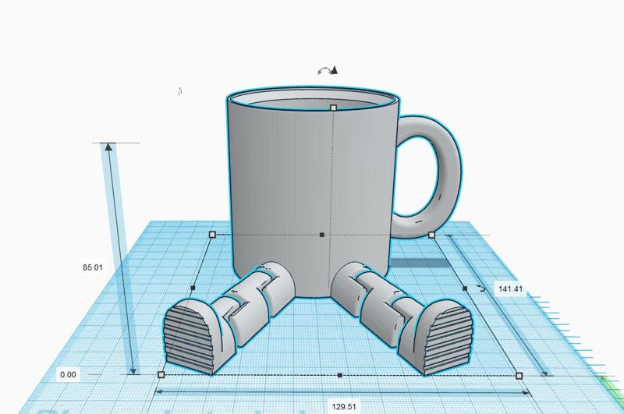Screen dimensions: 624x414
Task: Edit the 0.00 elevation dimension value
Action: (x=68, y=375)
